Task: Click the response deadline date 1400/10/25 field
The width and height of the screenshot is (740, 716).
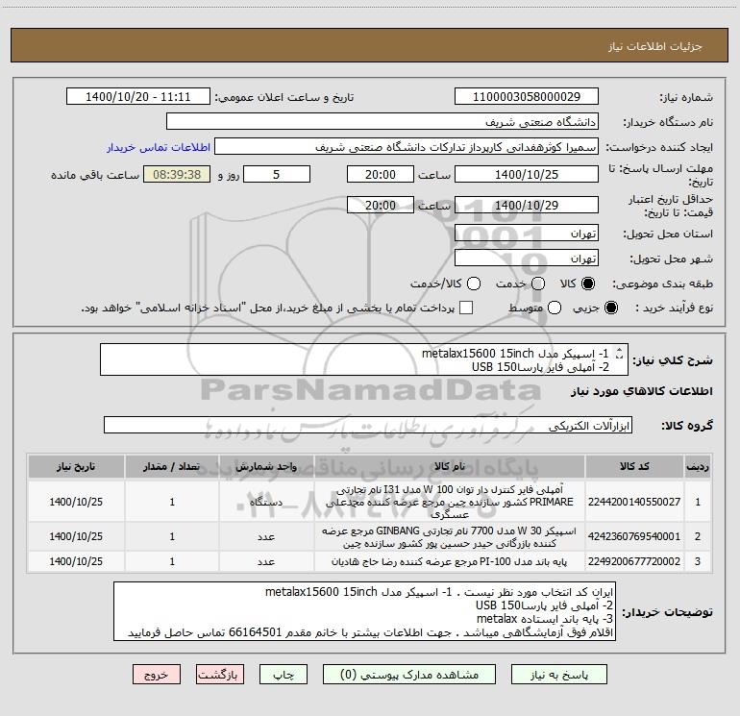Action: pyautogui.click(x=527, y=174)
